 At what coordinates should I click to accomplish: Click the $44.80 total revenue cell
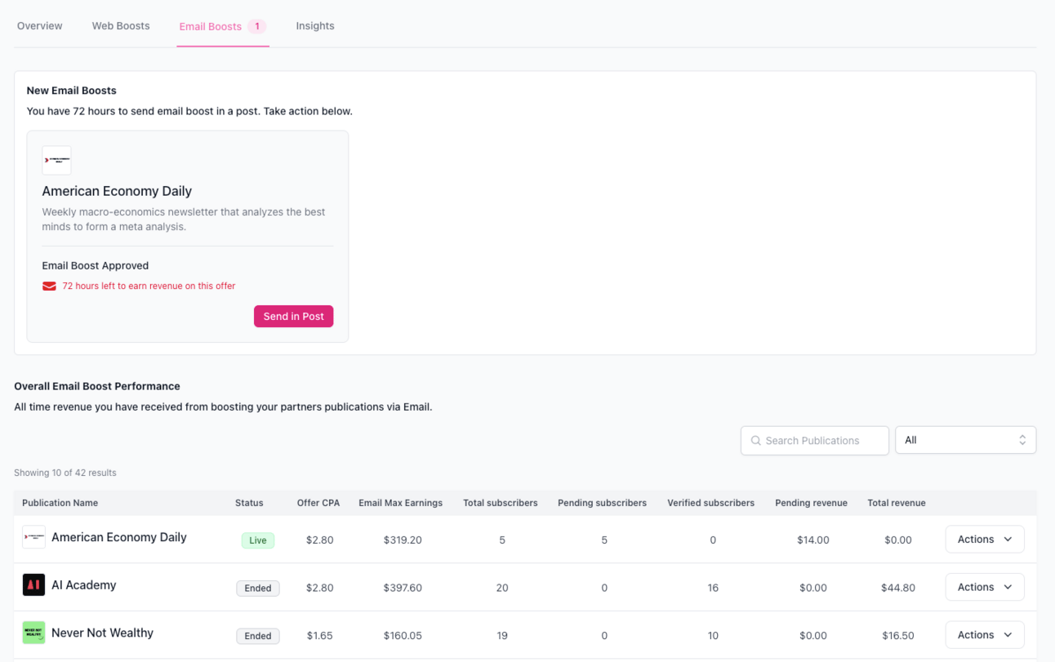[898, 588]
